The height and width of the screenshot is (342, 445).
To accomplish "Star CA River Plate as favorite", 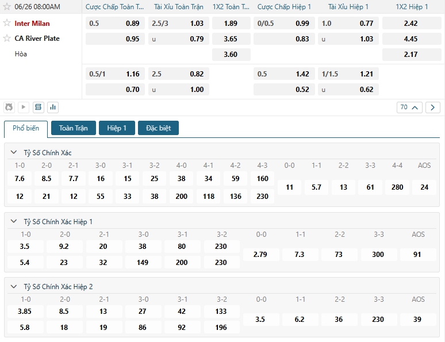I will click(7, 39).
